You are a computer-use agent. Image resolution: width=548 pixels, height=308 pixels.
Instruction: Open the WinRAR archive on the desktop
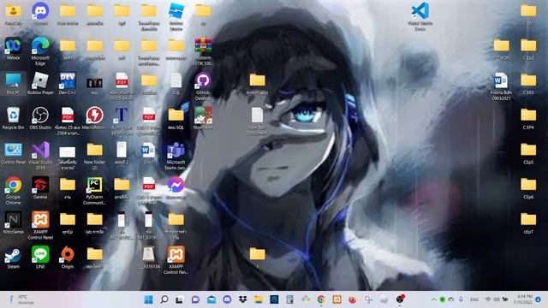pos(203,51)
